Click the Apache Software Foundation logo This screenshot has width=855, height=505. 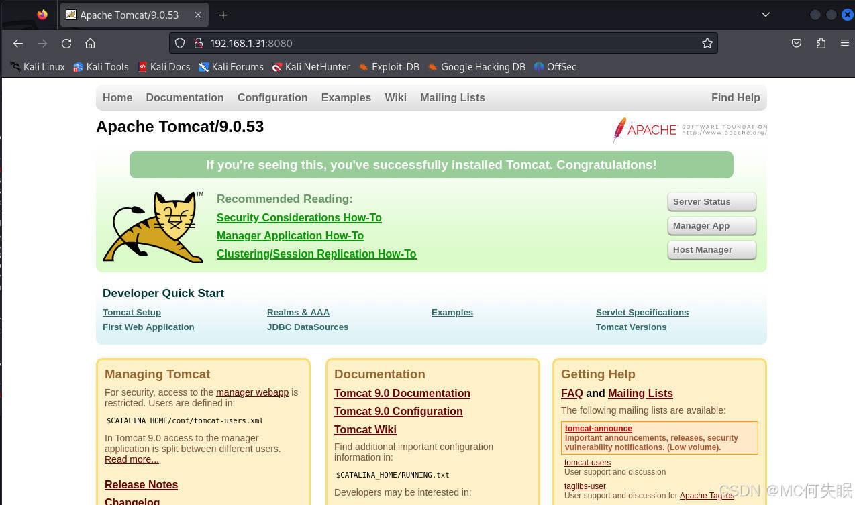689,130
